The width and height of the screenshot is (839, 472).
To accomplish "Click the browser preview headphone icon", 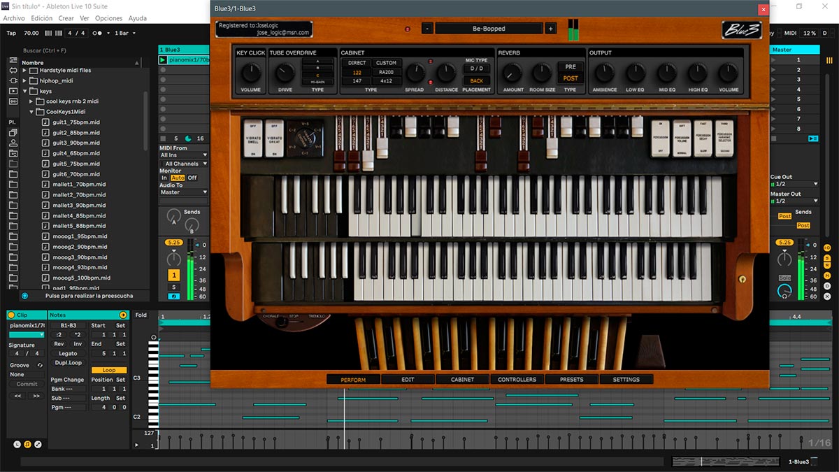I will tap(25, 296).
